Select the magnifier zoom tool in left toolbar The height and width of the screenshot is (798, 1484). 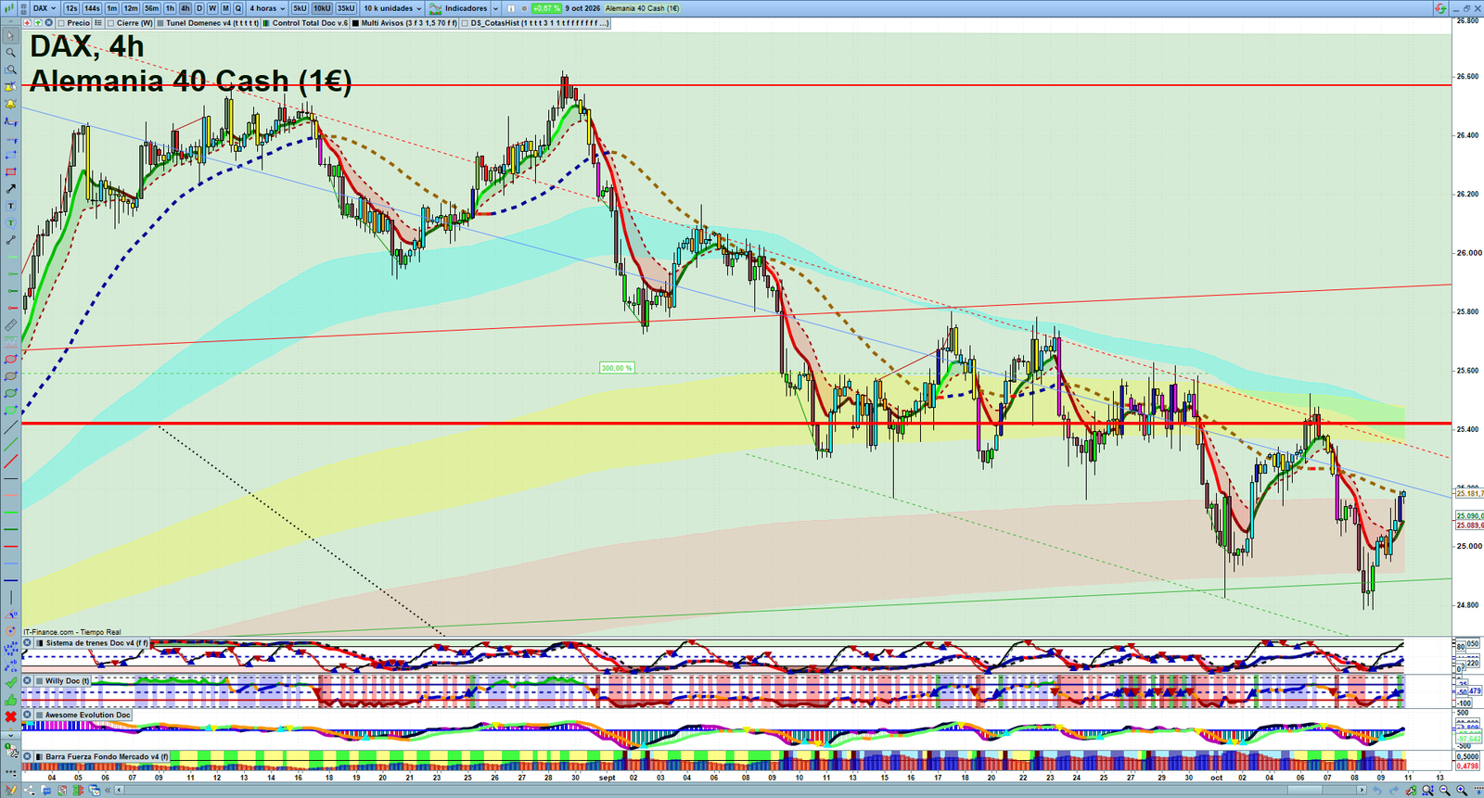tap(11, 53)
